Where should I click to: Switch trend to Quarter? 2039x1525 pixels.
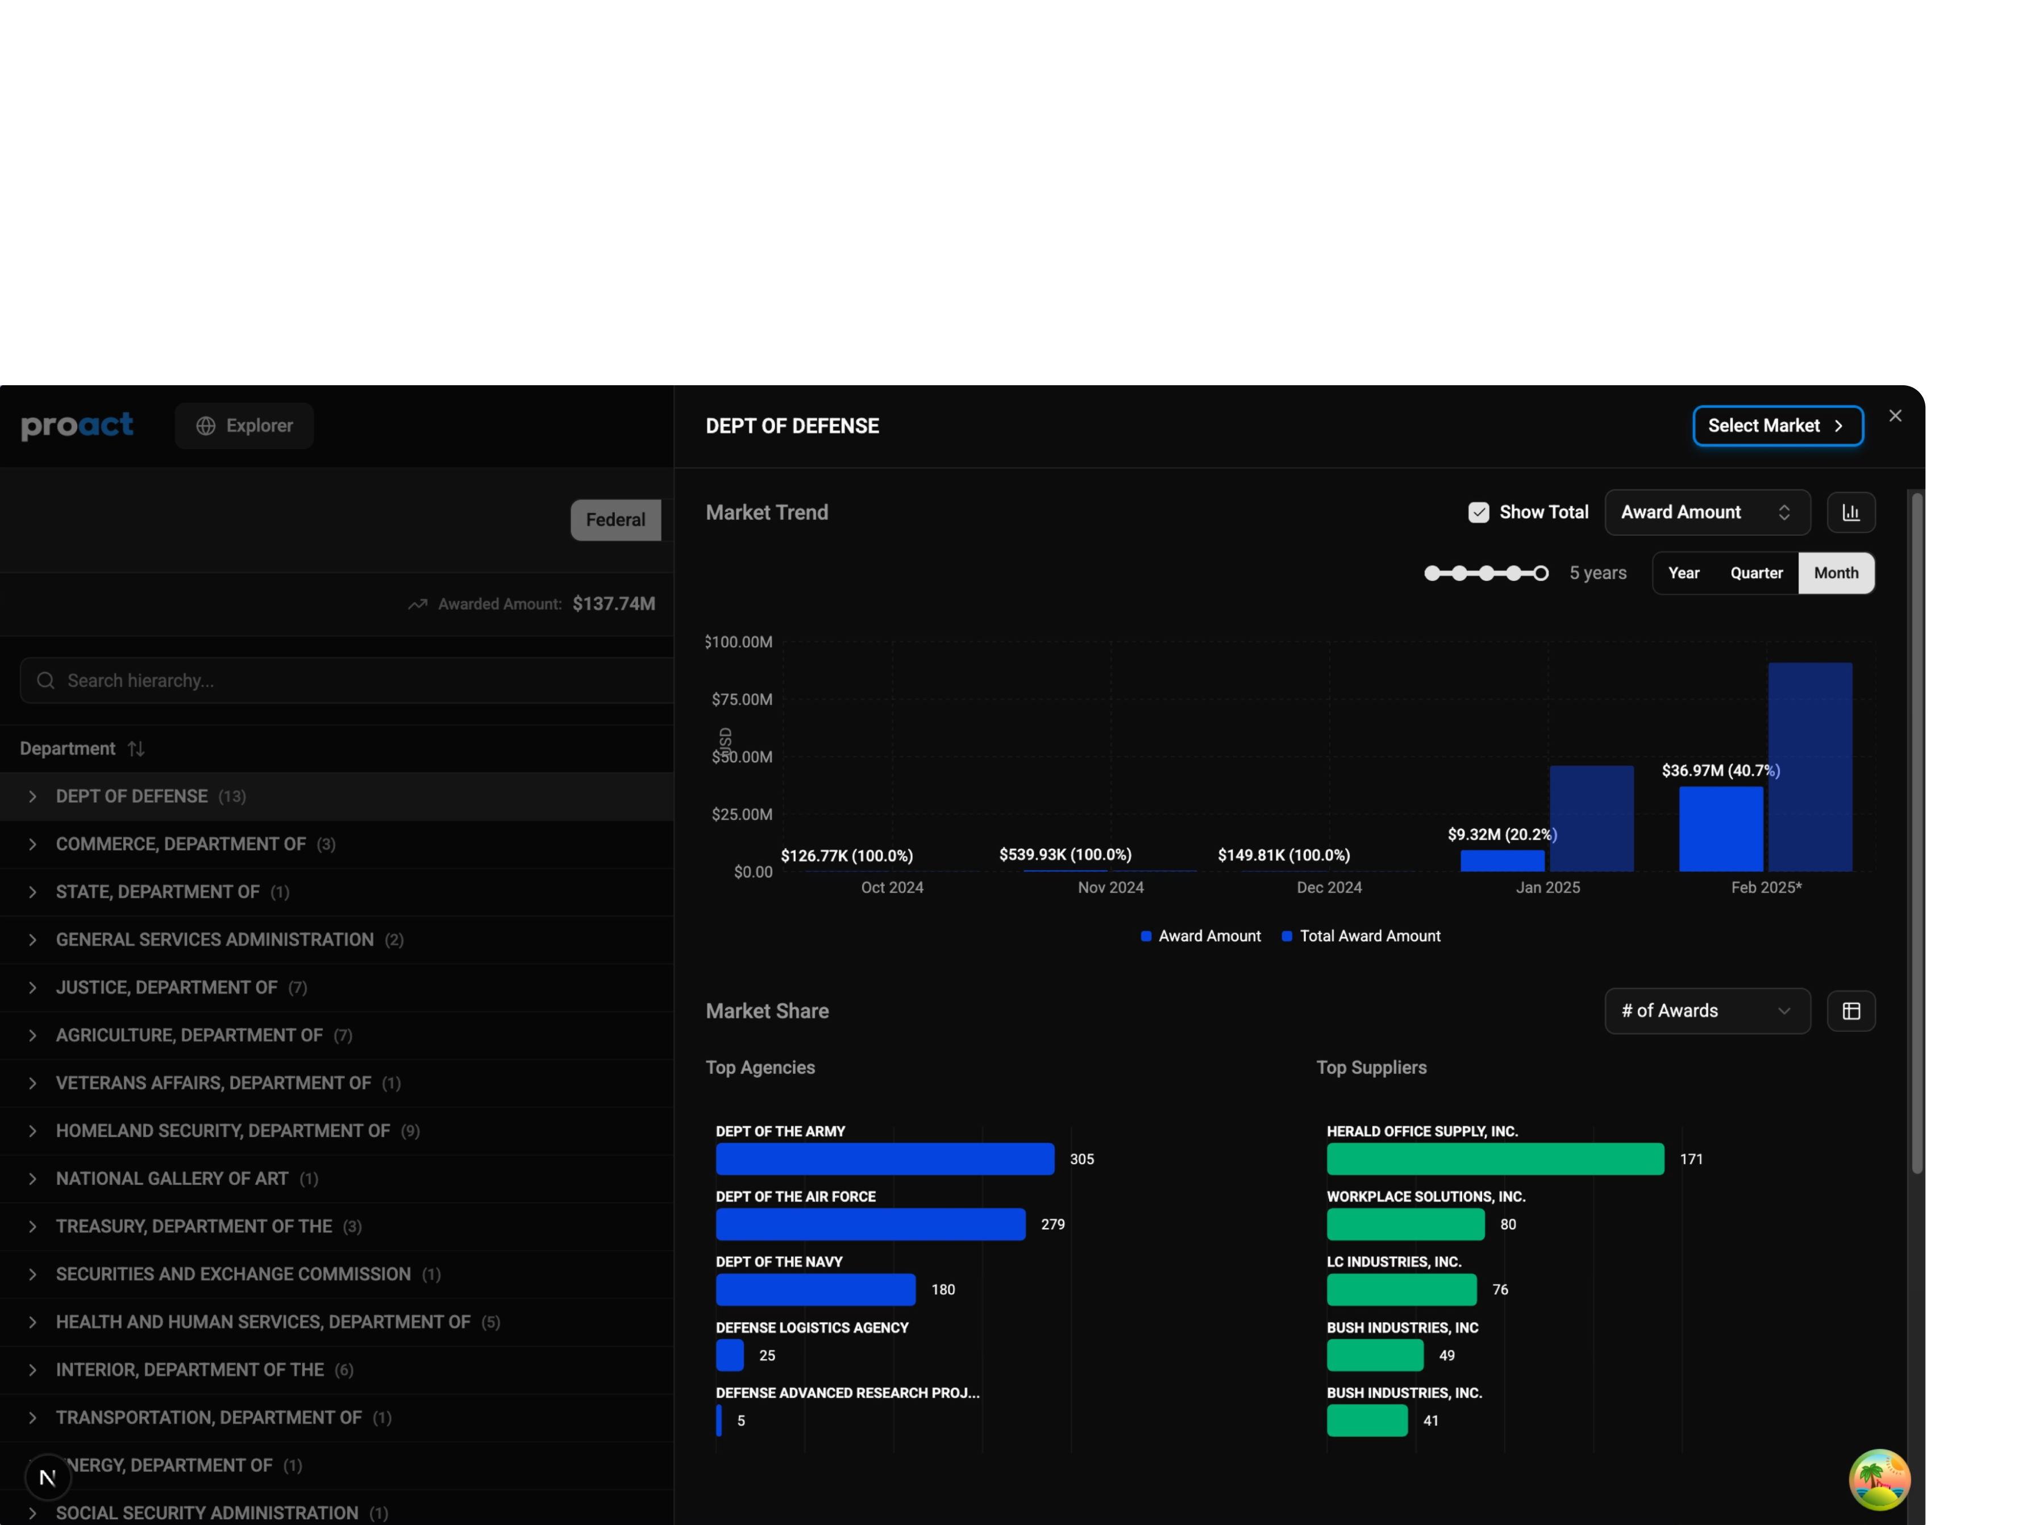[x=1756, y=573]
